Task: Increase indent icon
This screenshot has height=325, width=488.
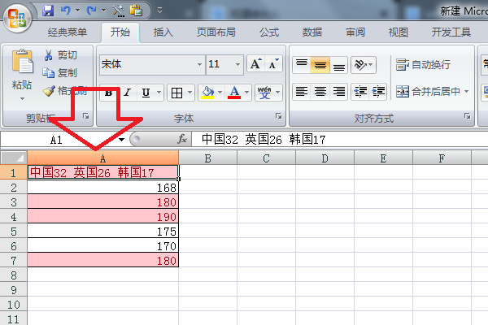Action: 378,92
